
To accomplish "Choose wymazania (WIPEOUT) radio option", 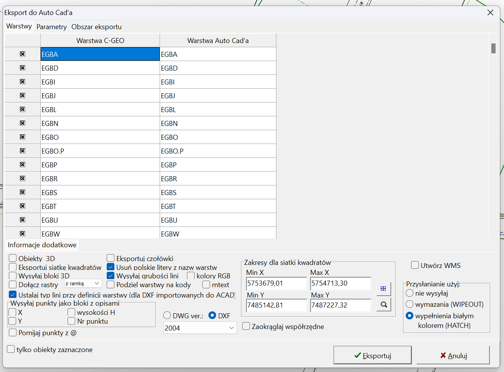I will (410, 304).
